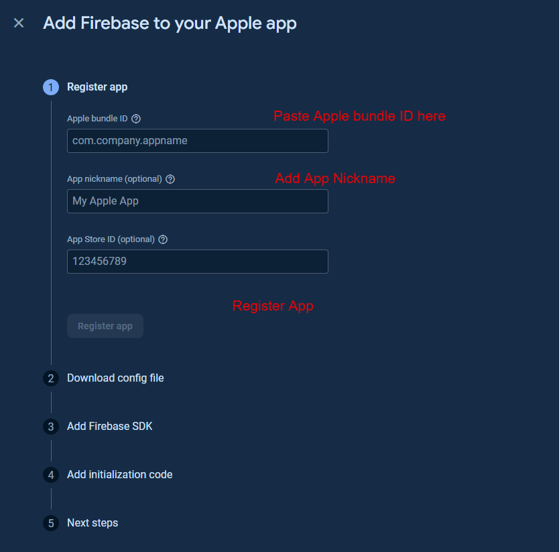Select the step 5 number circle

[51, 523]
